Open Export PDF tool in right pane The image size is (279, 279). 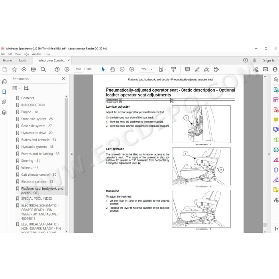[276, 90]
